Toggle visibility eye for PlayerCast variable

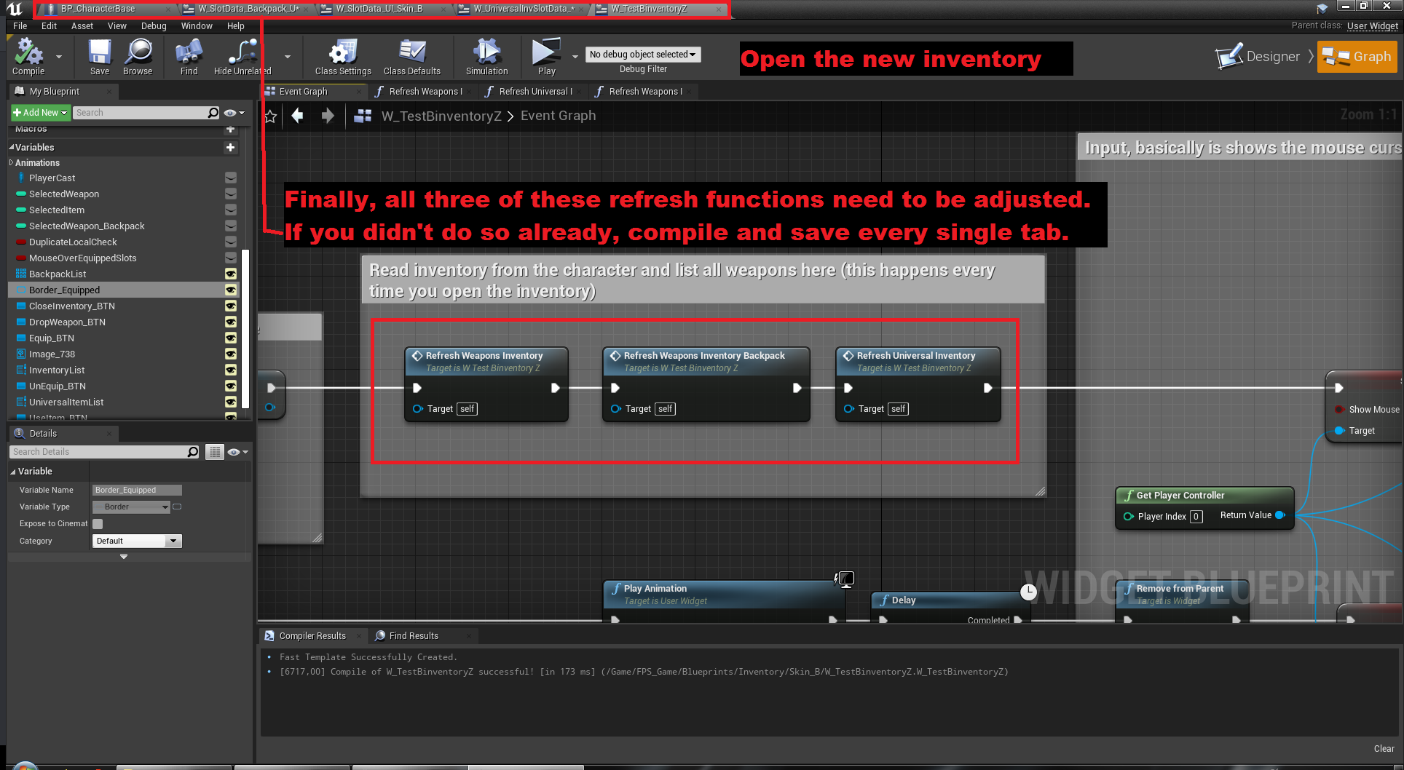click(231, 178)
